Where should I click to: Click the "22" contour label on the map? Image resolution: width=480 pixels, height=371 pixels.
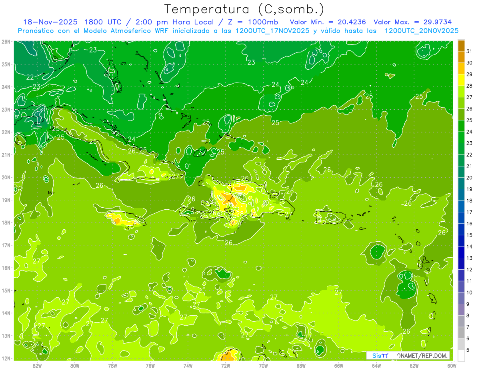point(30,77)
